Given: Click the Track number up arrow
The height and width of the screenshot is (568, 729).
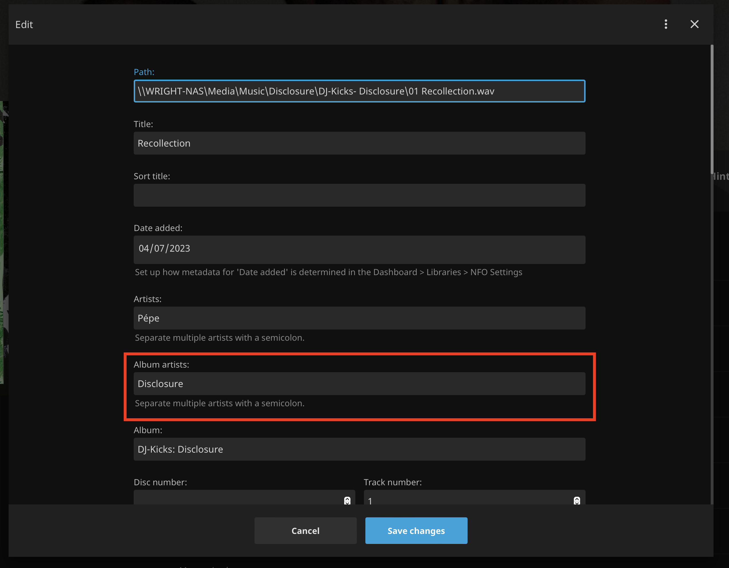Looking at the screenshot, I should [577, 499].
